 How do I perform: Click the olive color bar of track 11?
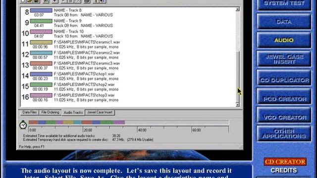pyautogui.click(x=41, y=43)
